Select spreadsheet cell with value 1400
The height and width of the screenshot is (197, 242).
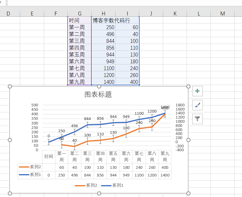103,82
